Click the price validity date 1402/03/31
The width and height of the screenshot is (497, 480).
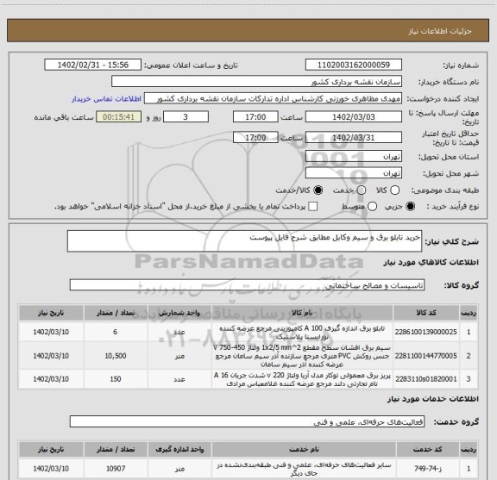click(x=354, y=137)
